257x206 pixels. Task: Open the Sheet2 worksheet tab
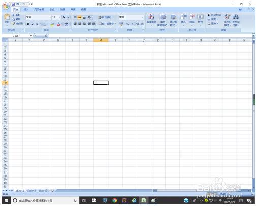pos(31,191)
